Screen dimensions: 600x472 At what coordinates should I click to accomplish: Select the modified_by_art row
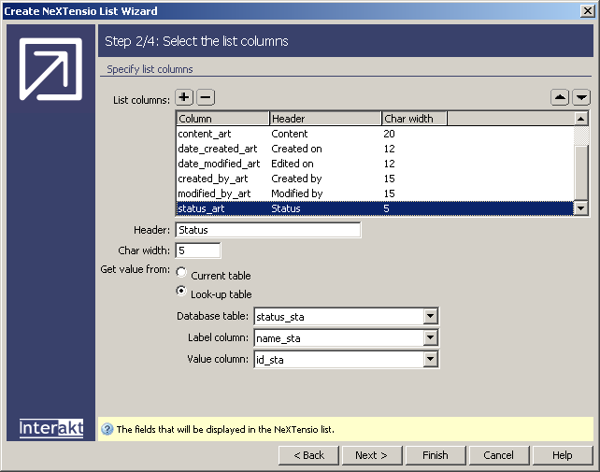[375, 193]
